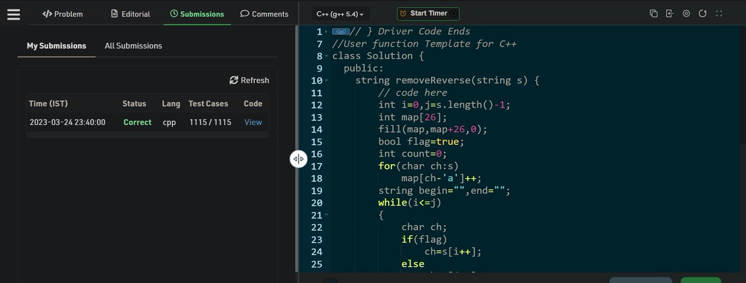Screen dimensions: 746x283
Task: Start the timer
Action: click(428, 13)
